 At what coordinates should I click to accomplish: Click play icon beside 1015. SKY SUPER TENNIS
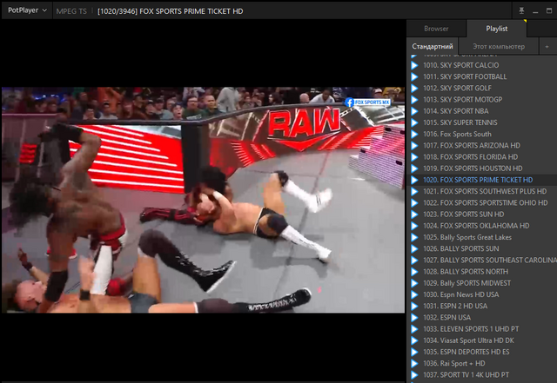[x=414, y=122]
